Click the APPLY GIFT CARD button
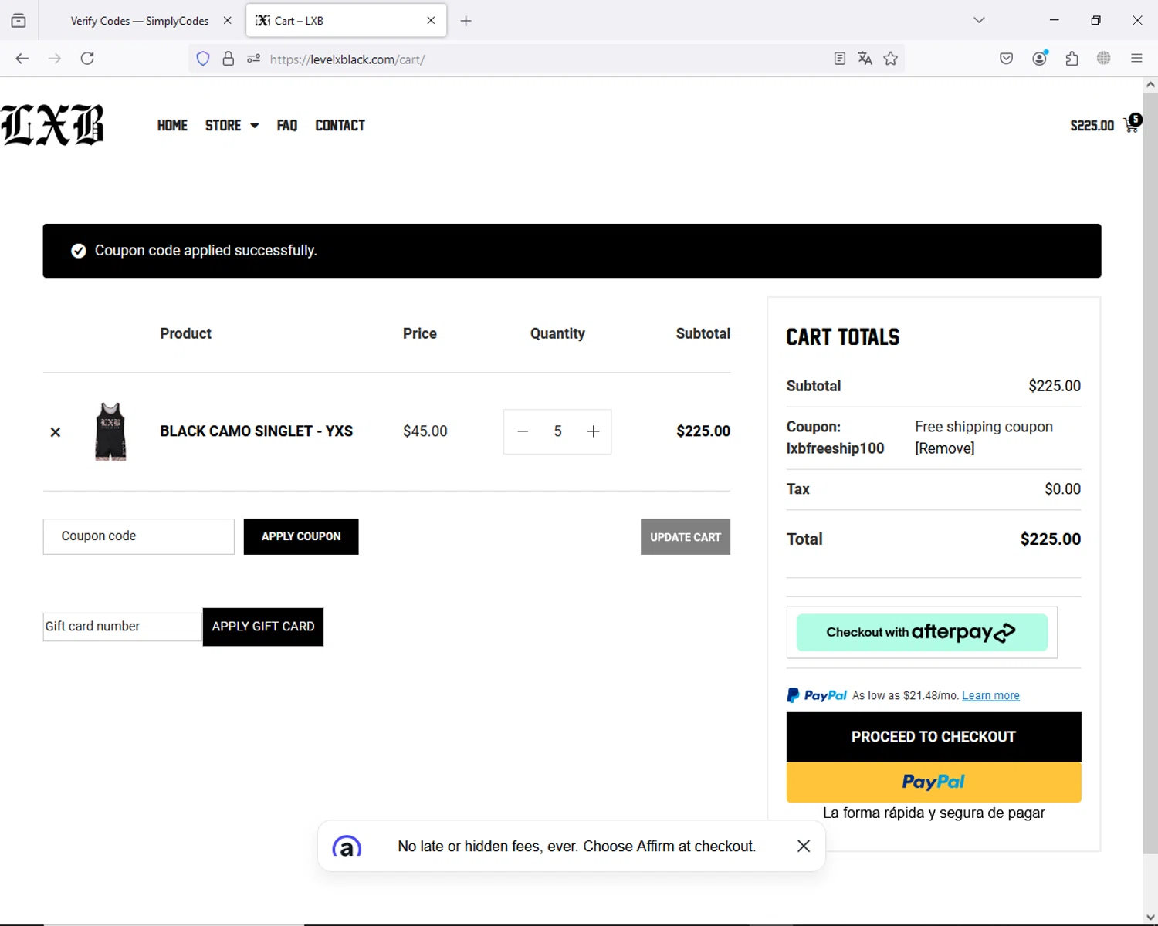 [263, 627]
